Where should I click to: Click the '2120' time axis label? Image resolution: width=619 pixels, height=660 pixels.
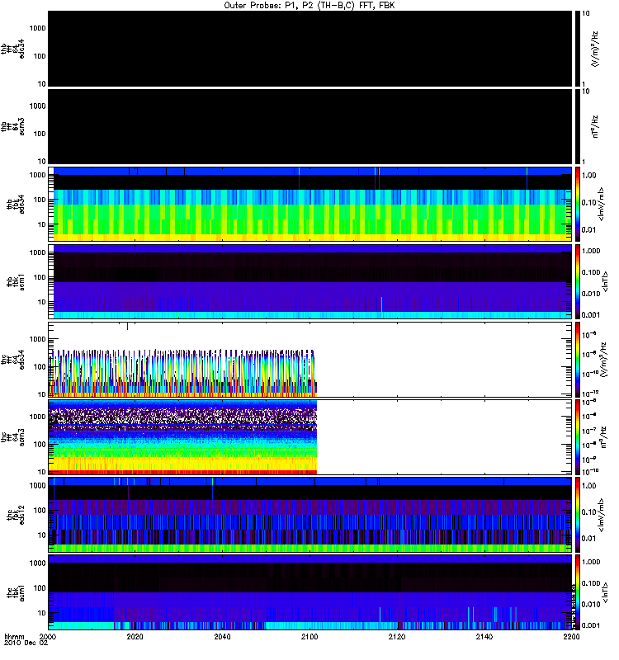pyautogui.click(x=397, y=636)
